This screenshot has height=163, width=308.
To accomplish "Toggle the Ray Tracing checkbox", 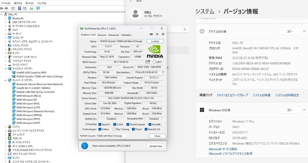I will pos(114,129).
